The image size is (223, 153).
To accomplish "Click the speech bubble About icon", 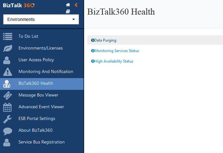I will tap(7, 130).
